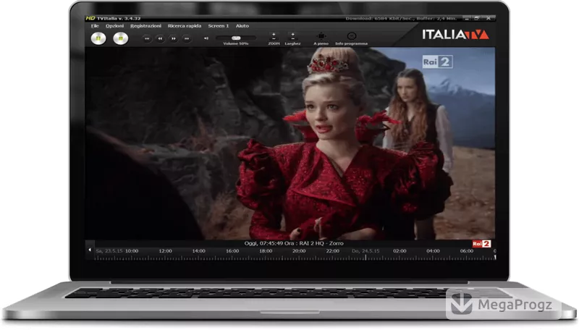Jump to 12:00 on the timeline
579x330 pixels.
click(165, 251)
